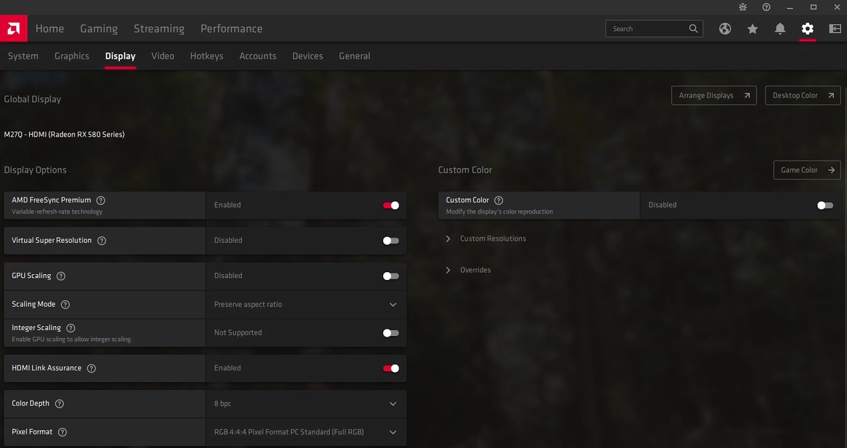Image resolution: width=847 pixels, height=448 pixels.
Task: Toggle the Integer Scaling switch
Action: pyautogui.click(x=391, y=333)
